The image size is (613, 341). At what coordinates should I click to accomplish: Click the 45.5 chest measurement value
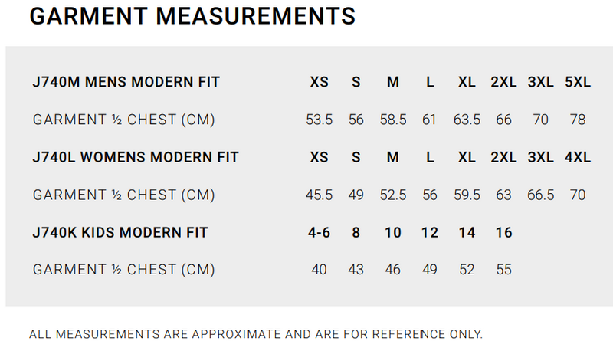[319, 195]
